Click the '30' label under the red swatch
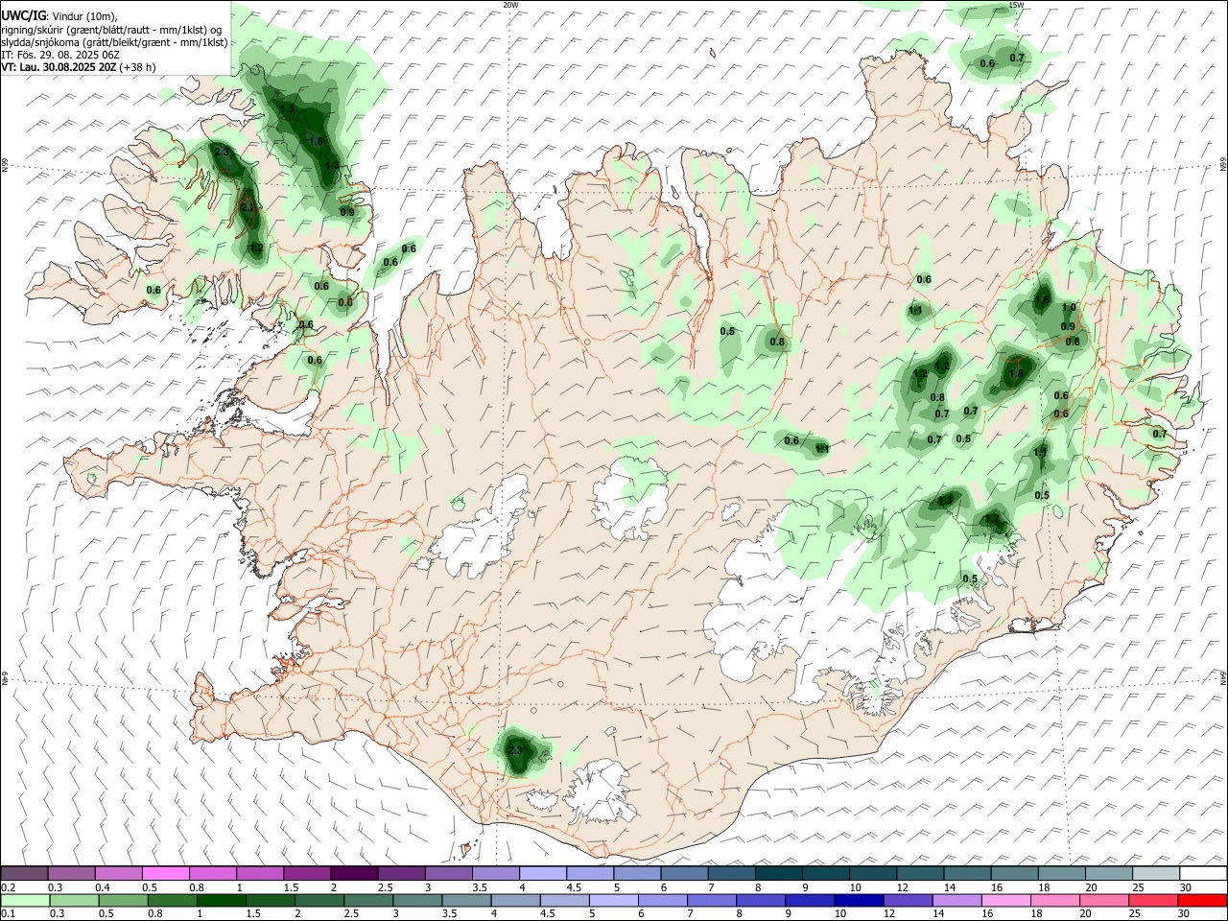The height and width of the screenshot is (921, 1228). (1186, 915)
